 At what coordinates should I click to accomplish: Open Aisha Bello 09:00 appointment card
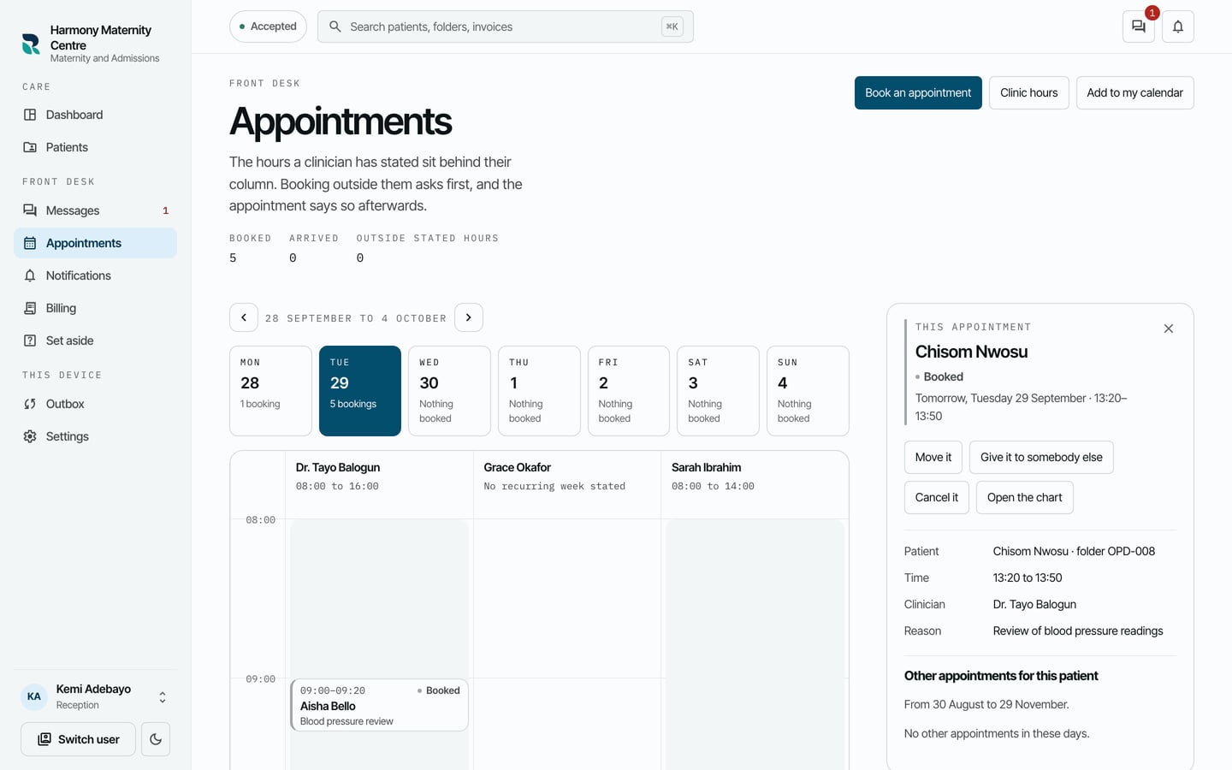tap(379, 705)
